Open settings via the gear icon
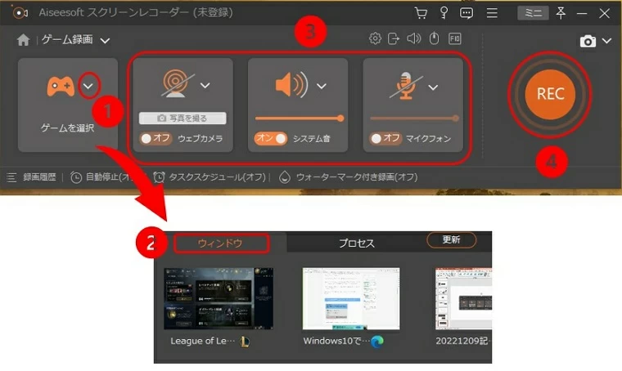The height and width of the screenshot is (371, 622). (x=375, y=38)
